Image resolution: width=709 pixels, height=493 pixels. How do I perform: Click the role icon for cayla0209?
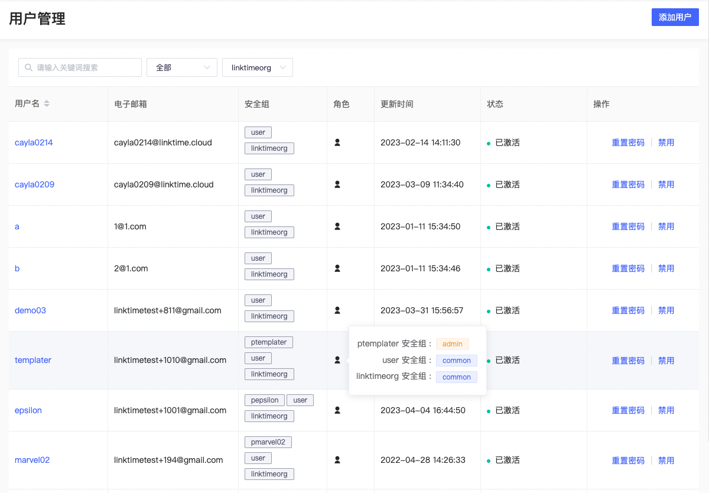coord(337,184)
